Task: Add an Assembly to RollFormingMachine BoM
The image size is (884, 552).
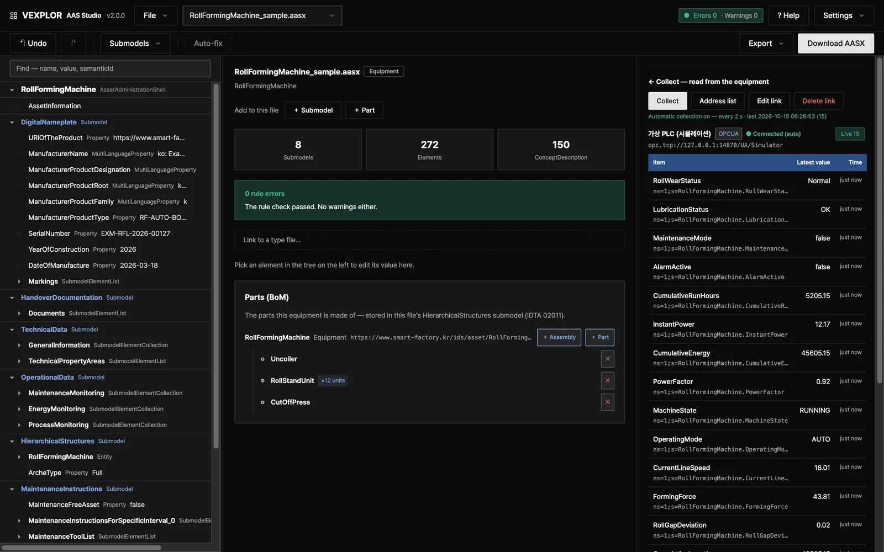Action: coord(559,337)
